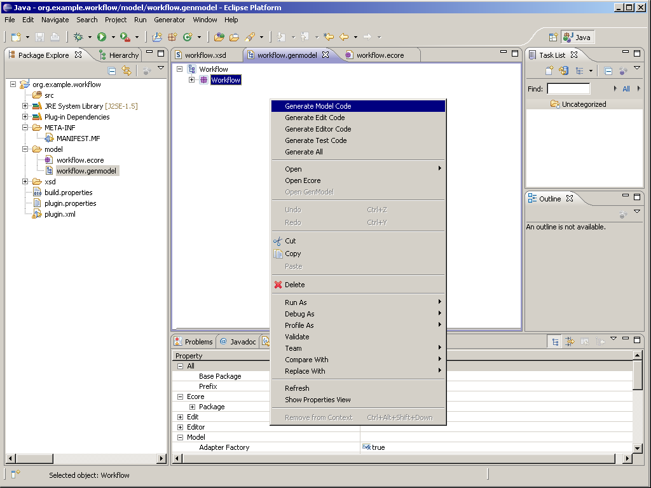Choose Generate Edit Code from context menu
The image size is (651, 488).
pyautogui.click(x=315, y=118)
